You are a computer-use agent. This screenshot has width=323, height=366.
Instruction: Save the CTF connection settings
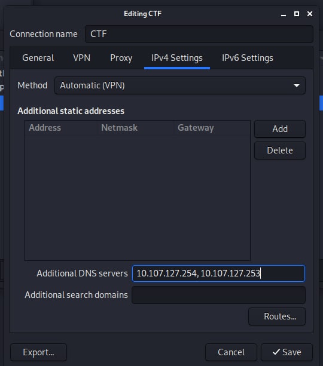pyautogui.click(x=287, y=352)
